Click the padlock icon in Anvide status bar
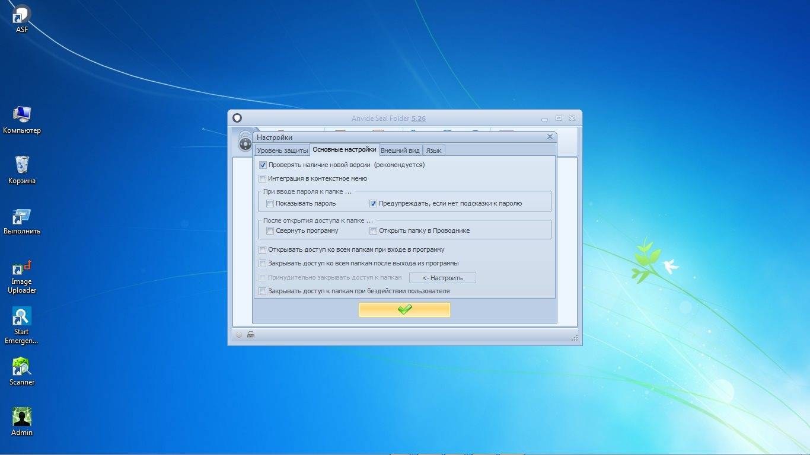Viewport: 810px width, 455px height. [x=251, y=335]
